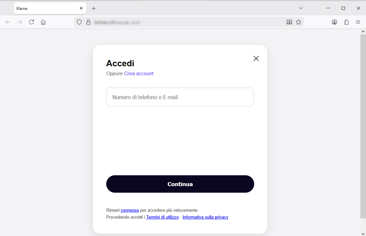Screen dimensions: 366x236
Task: Expand the list all tabs dropdown
Action: click(301, 8)
